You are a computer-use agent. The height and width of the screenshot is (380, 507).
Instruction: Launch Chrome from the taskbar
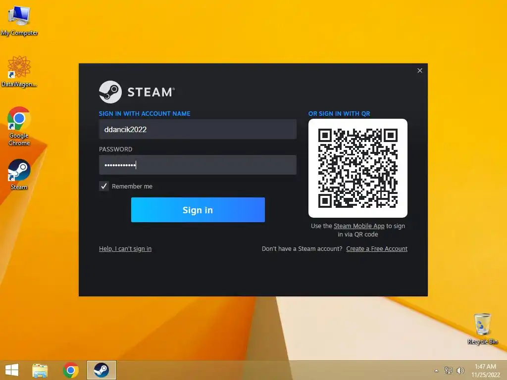click(x=71, y=370)
